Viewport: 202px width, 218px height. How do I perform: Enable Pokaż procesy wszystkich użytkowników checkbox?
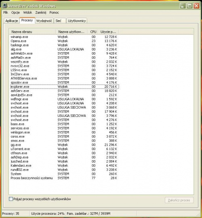(11, 199)
